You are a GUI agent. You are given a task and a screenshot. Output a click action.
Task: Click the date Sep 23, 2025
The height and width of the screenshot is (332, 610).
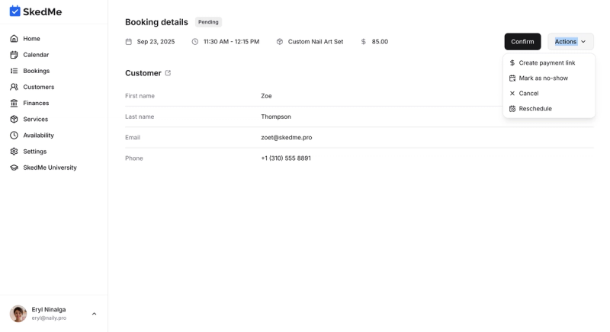tap(156, 42)
